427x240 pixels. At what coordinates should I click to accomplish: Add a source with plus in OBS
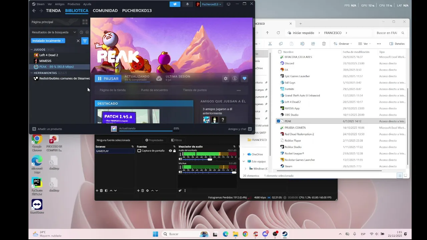[x=138, y=191]
